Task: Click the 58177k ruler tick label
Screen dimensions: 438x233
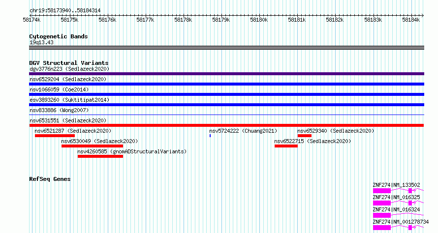Action: [x=145, y=20]
